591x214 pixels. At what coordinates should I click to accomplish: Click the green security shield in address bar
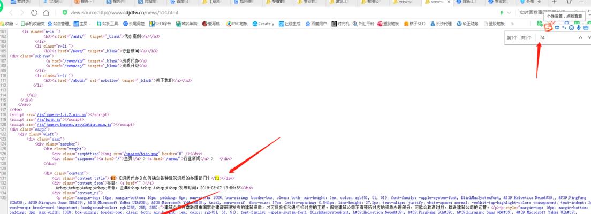pyautogui.click(x=65, y=13)
